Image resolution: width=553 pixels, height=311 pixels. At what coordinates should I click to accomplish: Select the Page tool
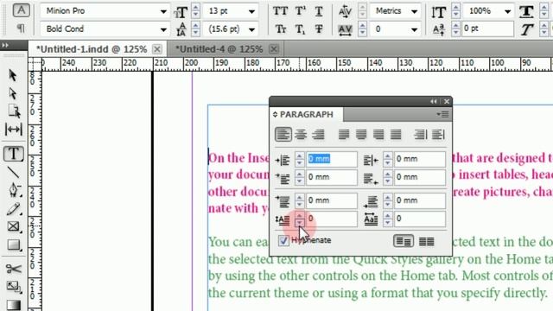coord(14,111)
